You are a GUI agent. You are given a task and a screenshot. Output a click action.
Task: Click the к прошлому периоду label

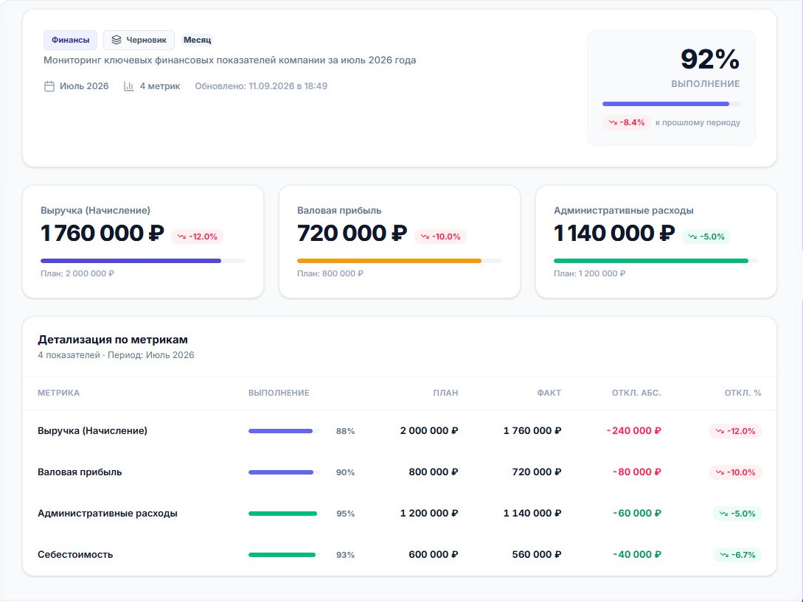click(698, 122)
